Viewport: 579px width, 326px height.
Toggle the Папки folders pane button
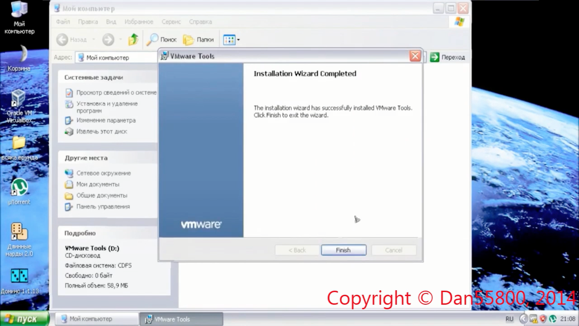(x=198, y=40)
